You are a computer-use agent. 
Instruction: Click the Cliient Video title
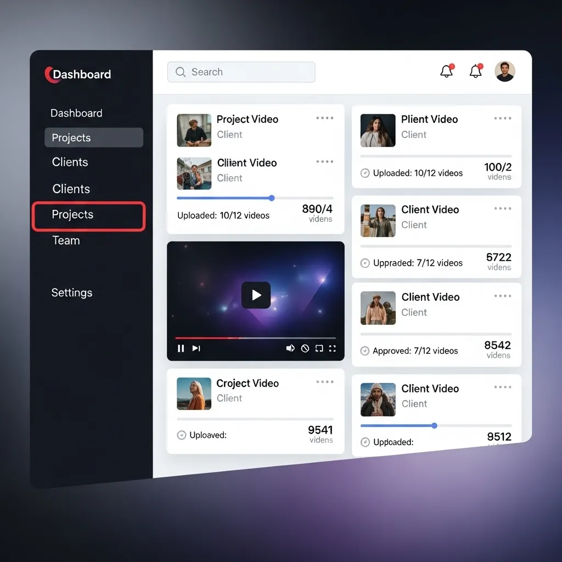(x=247, y=163)
